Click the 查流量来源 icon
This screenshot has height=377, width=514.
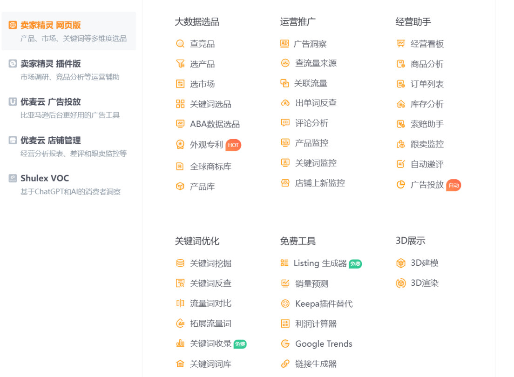[285, 63]
